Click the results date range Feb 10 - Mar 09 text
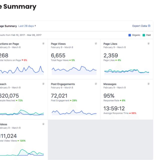Screen dimensions: 160x160 pos(26,35)
